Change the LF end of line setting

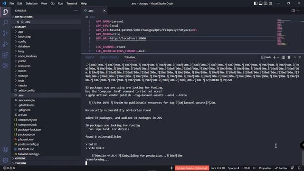(255, 168)
